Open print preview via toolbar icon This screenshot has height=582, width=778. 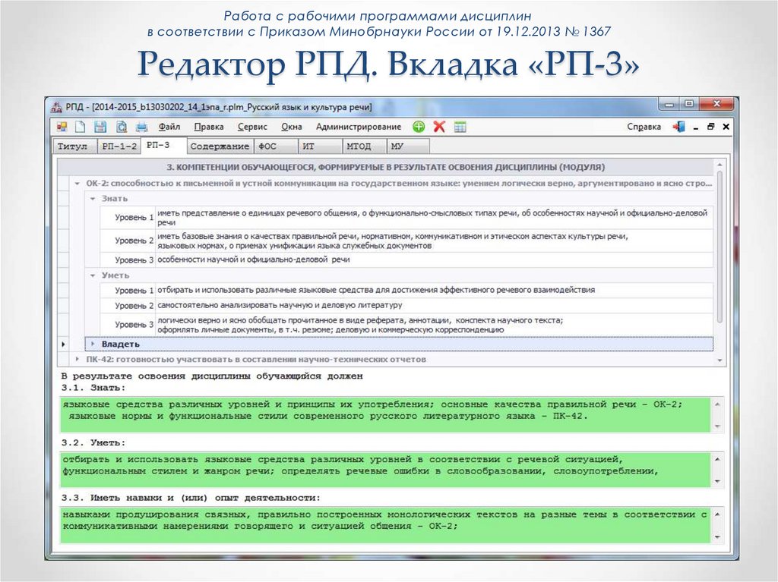pos(122,126)
